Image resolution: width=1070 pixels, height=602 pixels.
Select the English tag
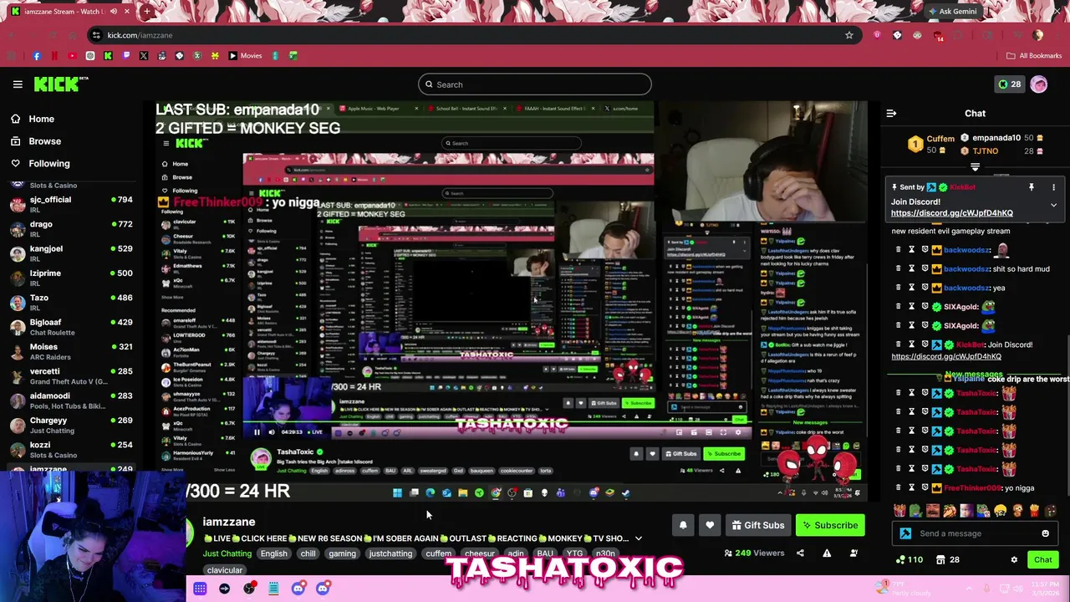273,554
